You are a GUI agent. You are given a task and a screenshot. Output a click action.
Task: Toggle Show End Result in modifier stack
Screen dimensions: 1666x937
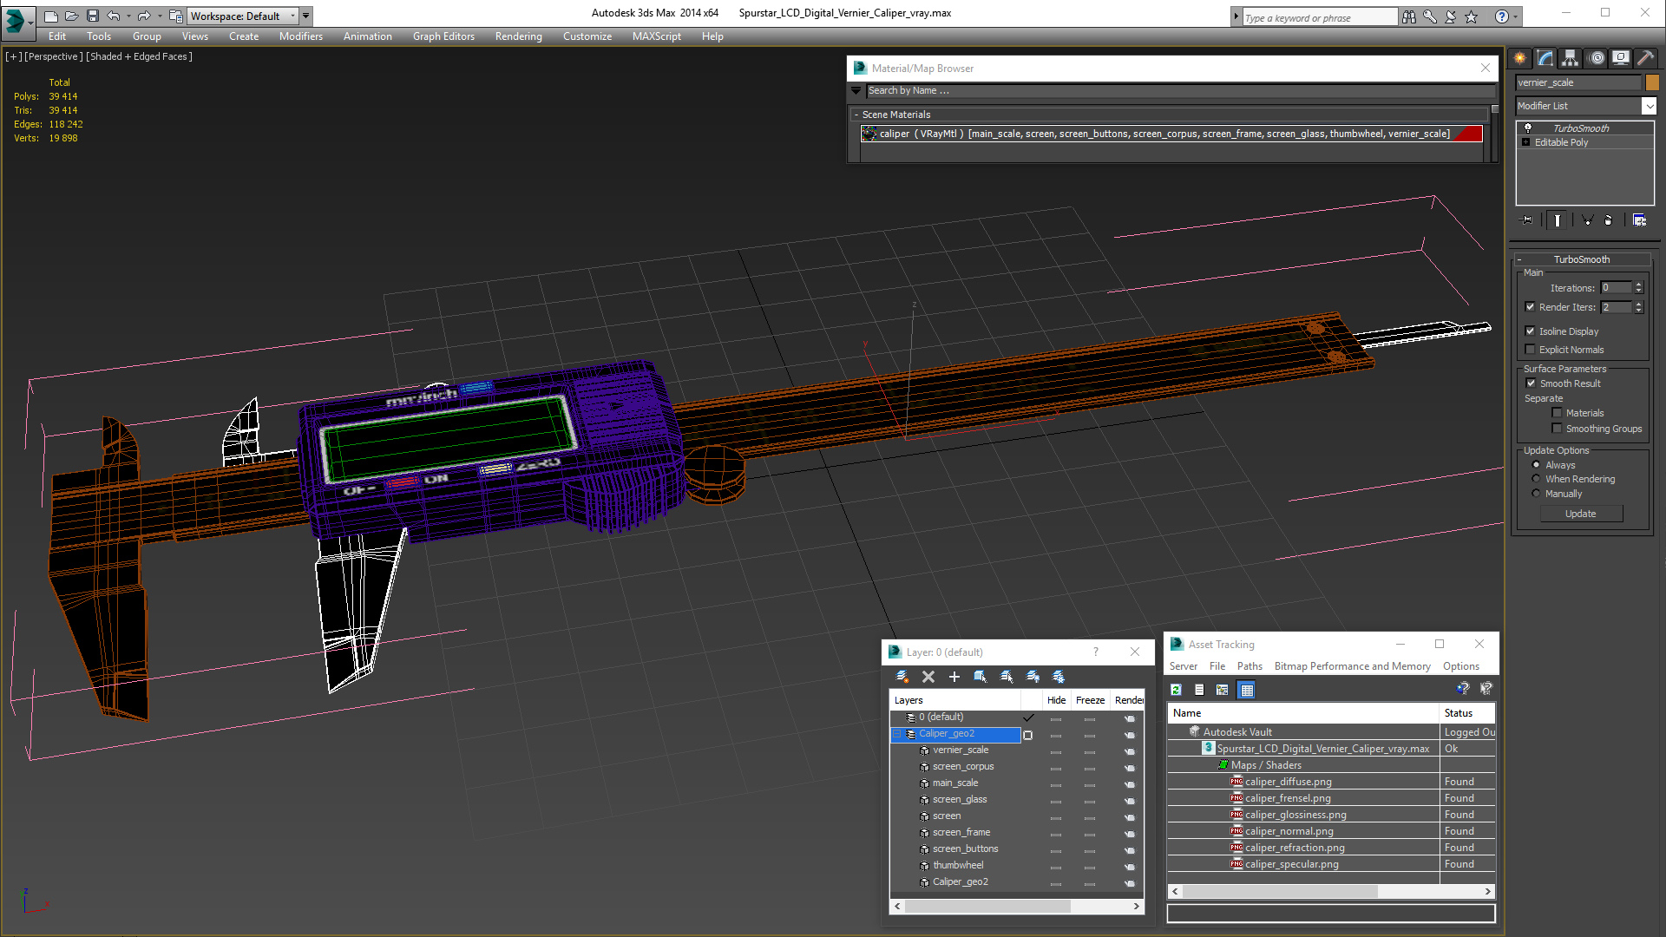pyautogui.click(x=1558, y=220)
